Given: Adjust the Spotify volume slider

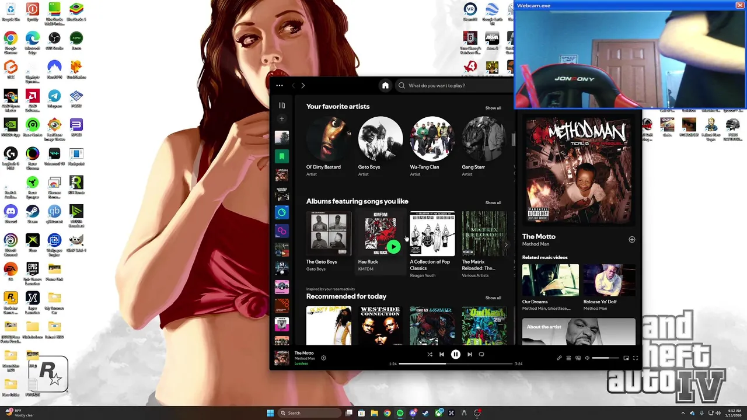Looking at the screenshot, I should pos(605,358).
